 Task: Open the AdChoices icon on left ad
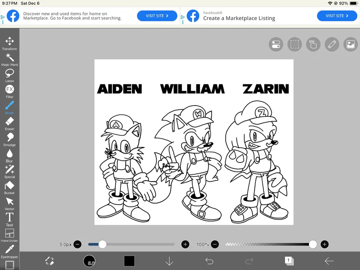3,17
